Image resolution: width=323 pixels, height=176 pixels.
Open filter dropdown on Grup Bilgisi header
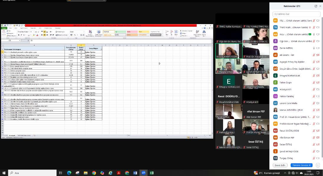[101, 49]
